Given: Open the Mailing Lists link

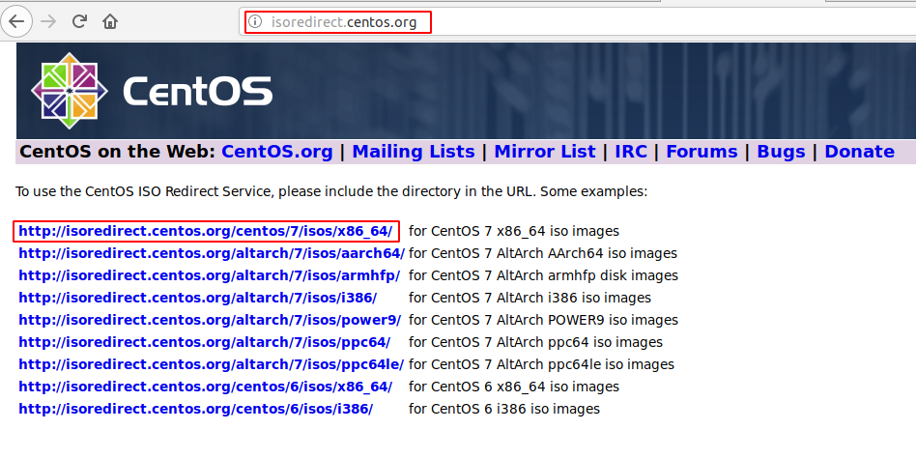Looking at the screenshot, I should [x=413, y=152].
